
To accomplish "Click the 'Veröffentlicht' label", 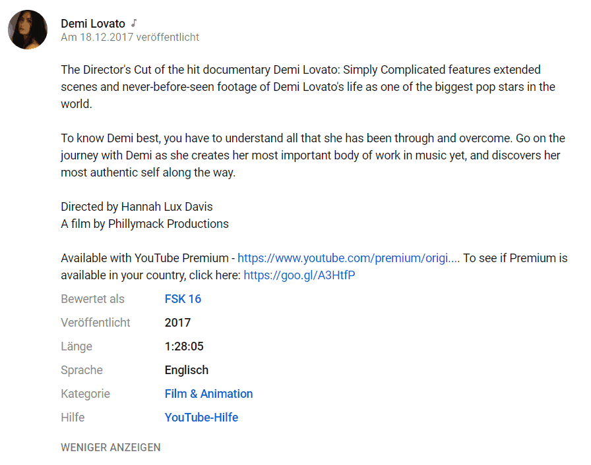I will point(96,323).
